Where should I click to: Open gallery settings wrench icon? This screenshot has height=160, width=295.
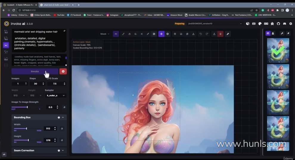click(x=282, y=33)
